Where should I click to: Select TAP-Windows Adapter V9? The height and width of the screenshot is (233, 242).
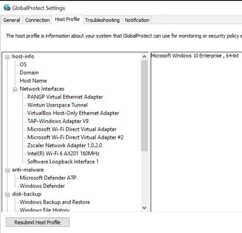pyautogui.click(x=58, y=121)
